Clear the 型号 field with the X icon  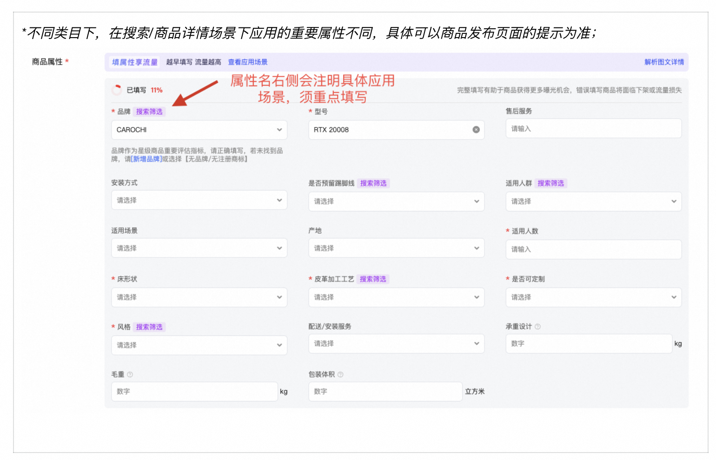tap(476, 130)
